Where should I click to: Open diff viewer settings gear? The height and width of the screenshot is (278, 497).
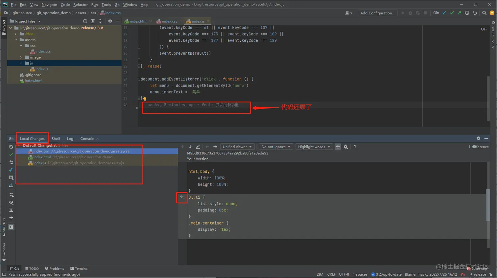point(346,147)
